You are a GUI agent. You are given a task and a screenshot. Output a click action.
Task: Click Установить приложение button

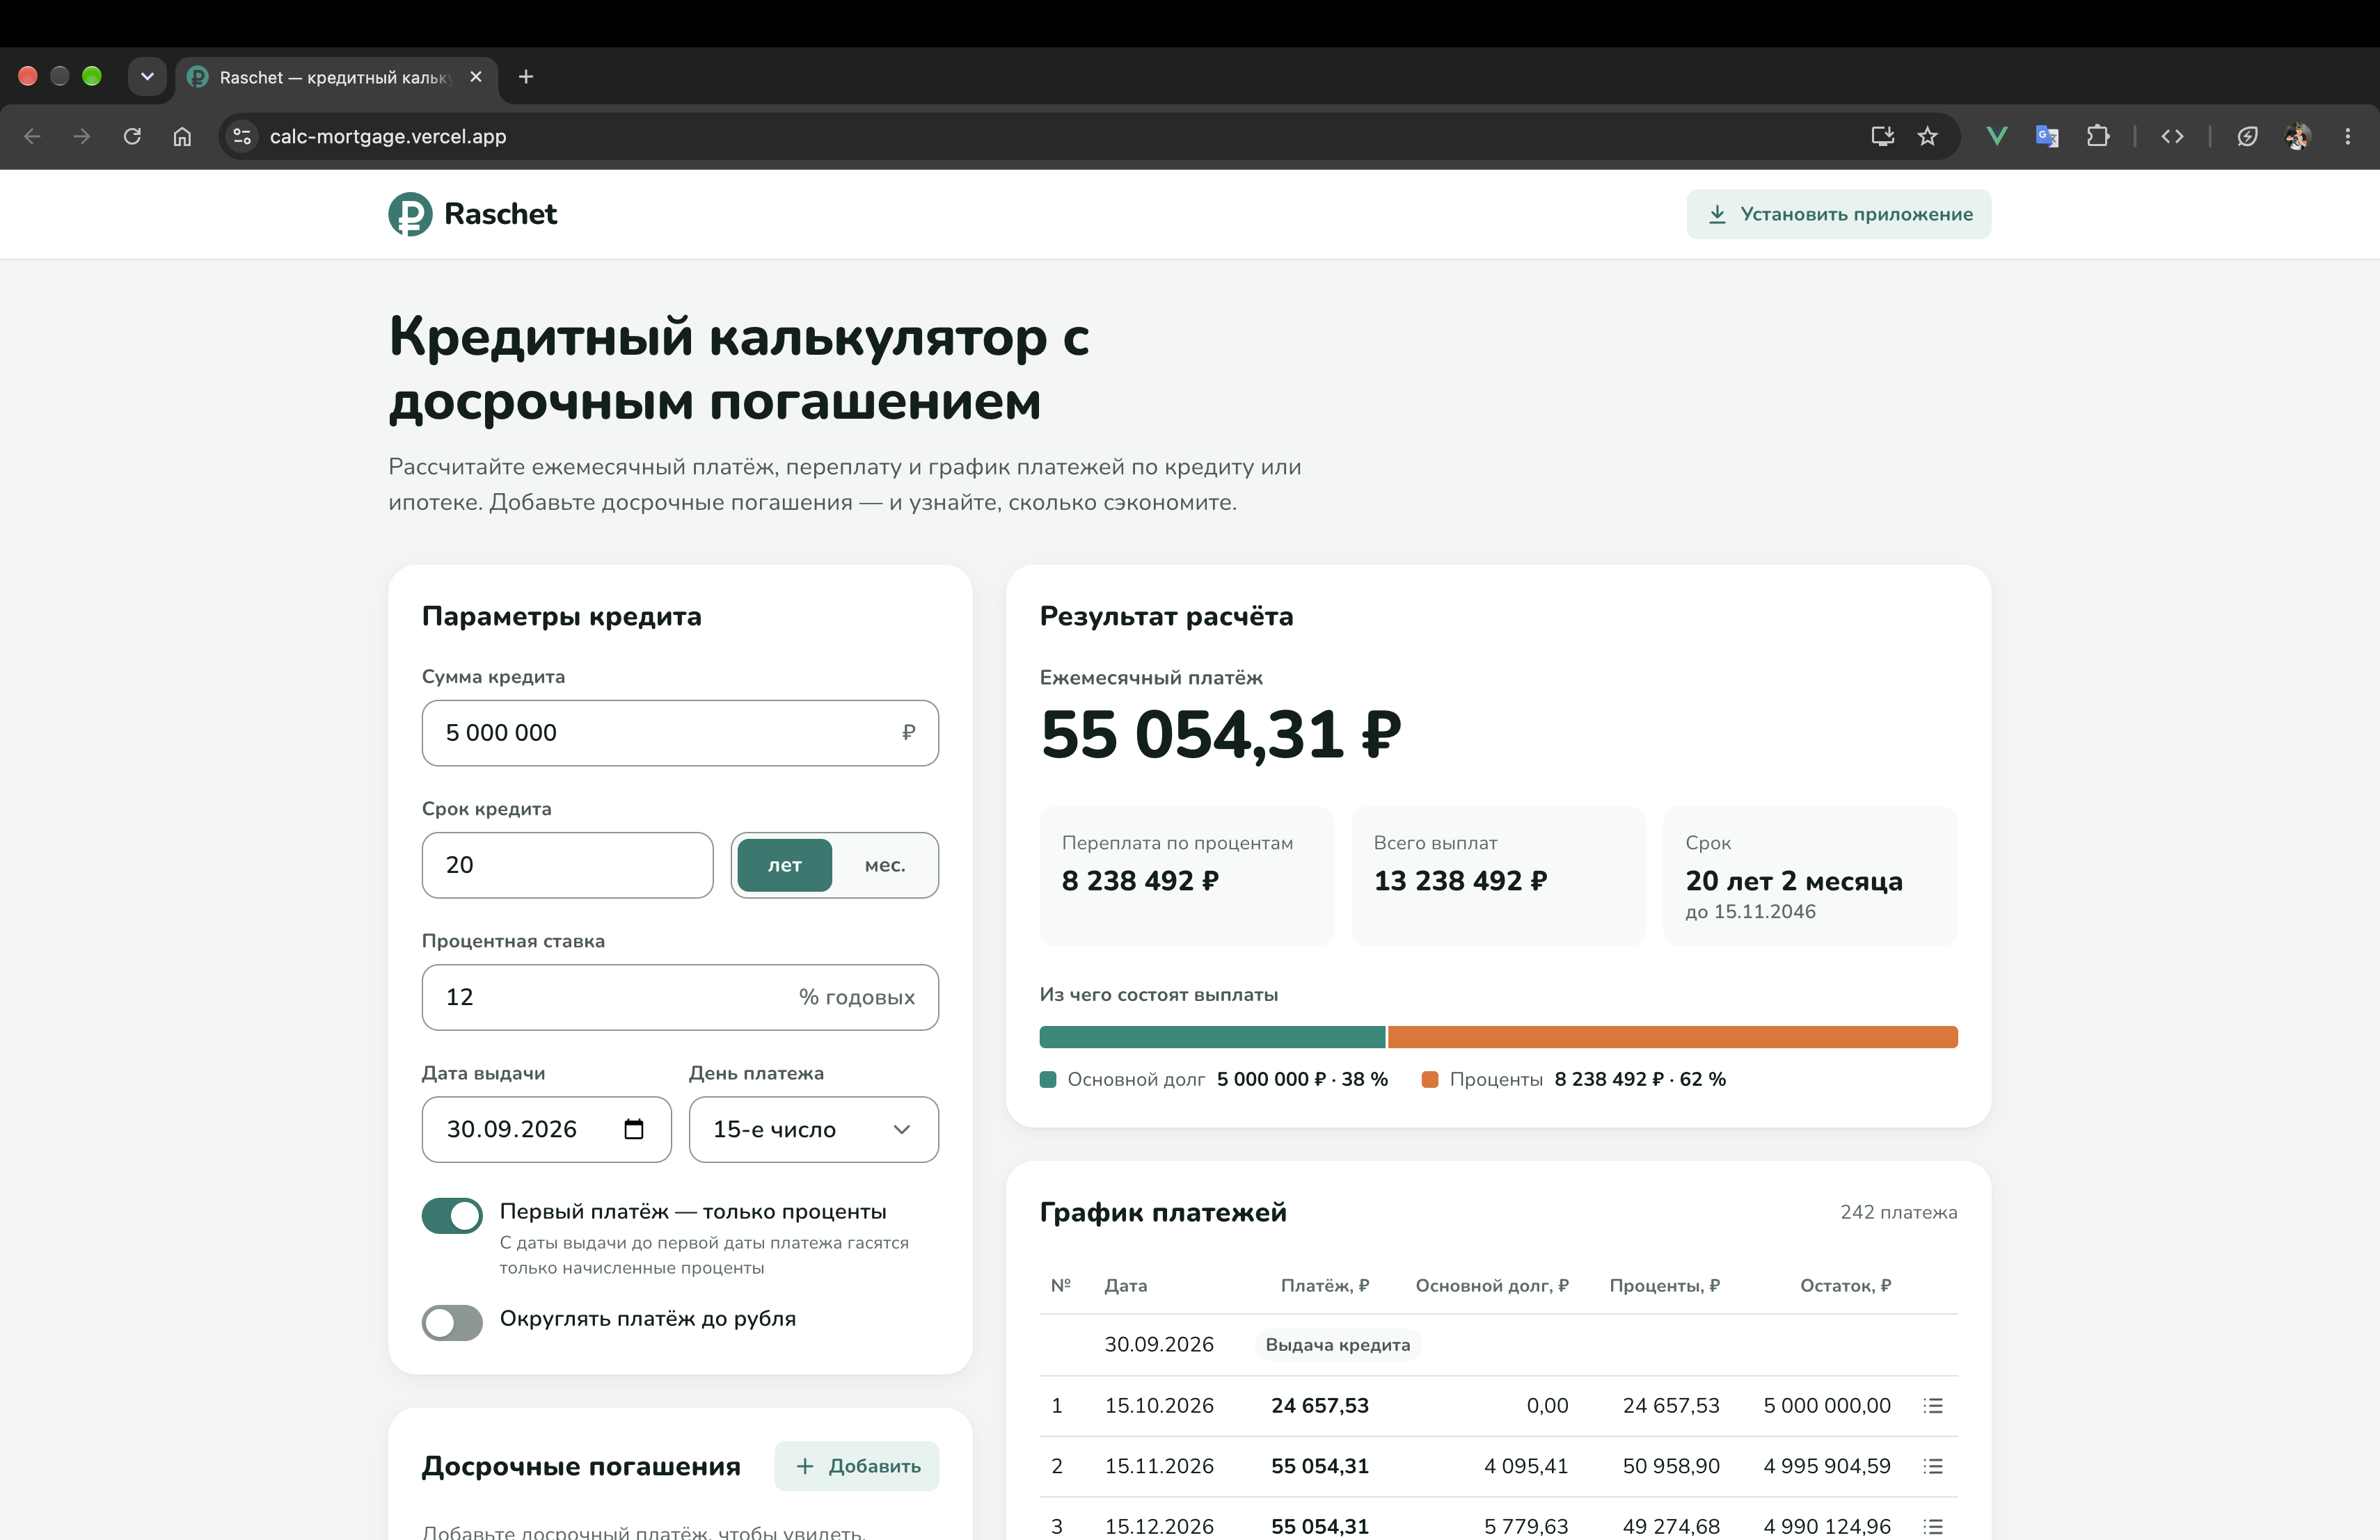(1838, 214)
